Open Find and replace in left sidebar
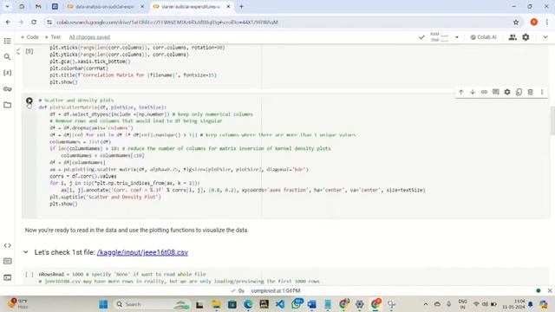Image resolution: width=555 pixels, height=312 pixels. [x=7, y=56]
